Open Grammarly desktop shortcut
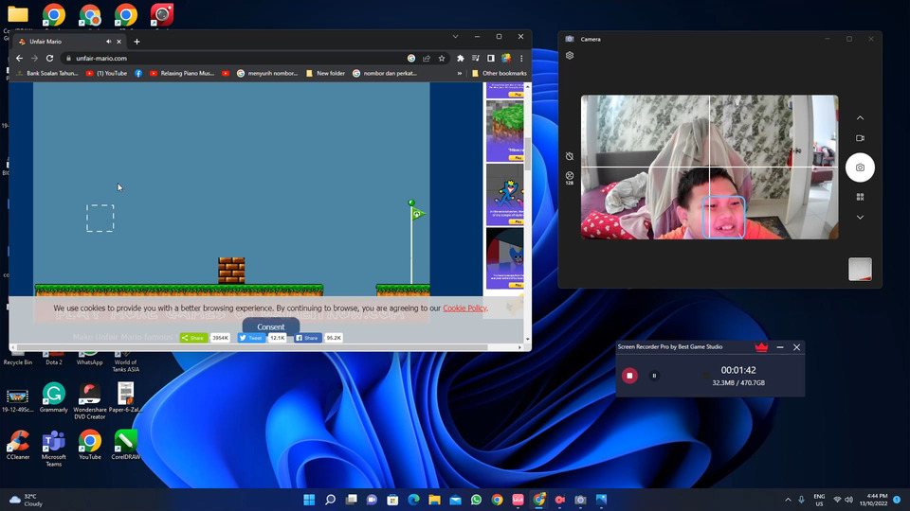 click(x=53, y=397)
